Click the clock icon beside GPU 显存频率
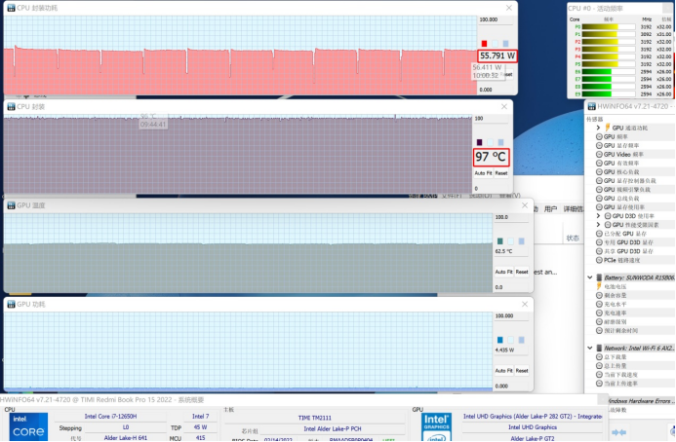Image resolution: width=676 pixels, height=442 pixels. tap(599, 145)
